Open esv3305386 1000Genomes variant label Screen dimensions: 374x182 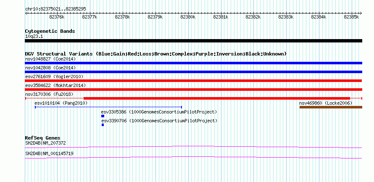pyautogui.click(x=159, y=112)
